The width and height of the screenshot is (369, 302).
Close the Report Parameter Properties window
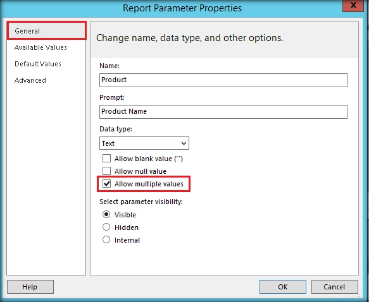point(353,5)
